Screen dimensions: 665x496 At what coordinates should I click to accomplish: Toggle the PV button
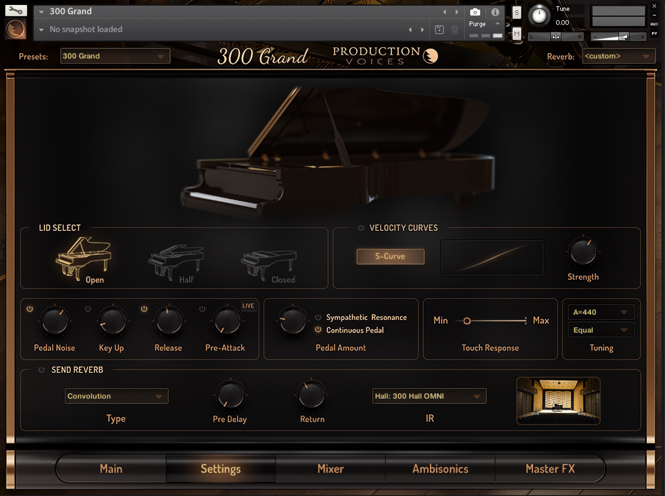[x=654, y=33]
